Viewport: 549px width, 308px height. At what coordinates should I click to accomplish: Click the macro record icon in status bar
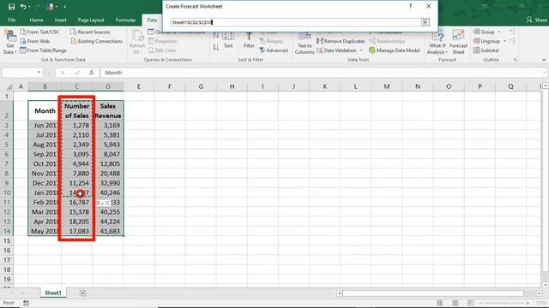coord(26,303)
